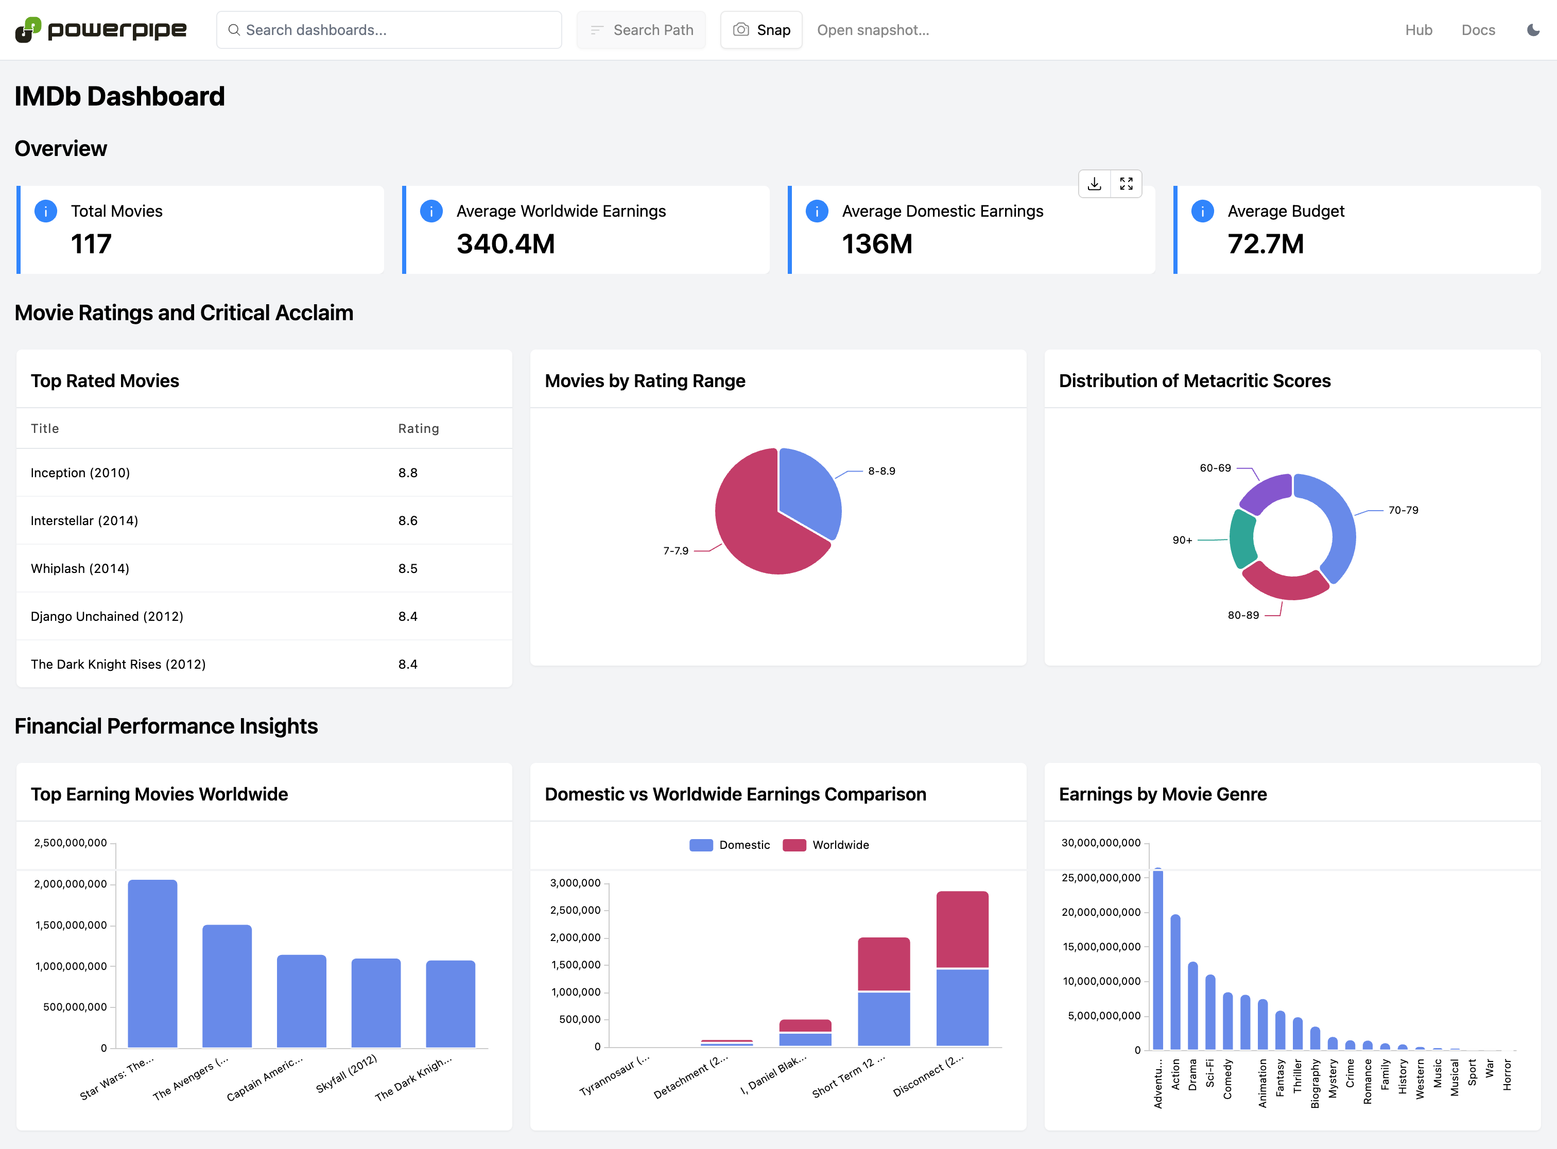Click the Average Budget info icon
The image size is (1557, 1149).
[x=1202, y=211]
